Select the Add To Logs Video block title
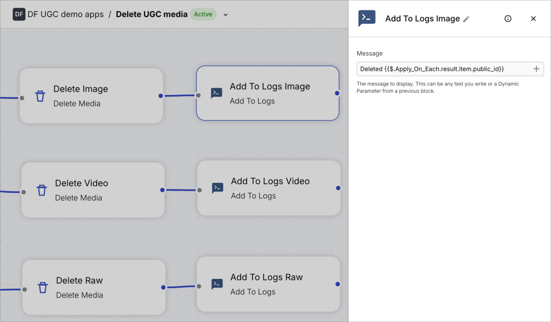The image size is (551, 322). point(270,181)
